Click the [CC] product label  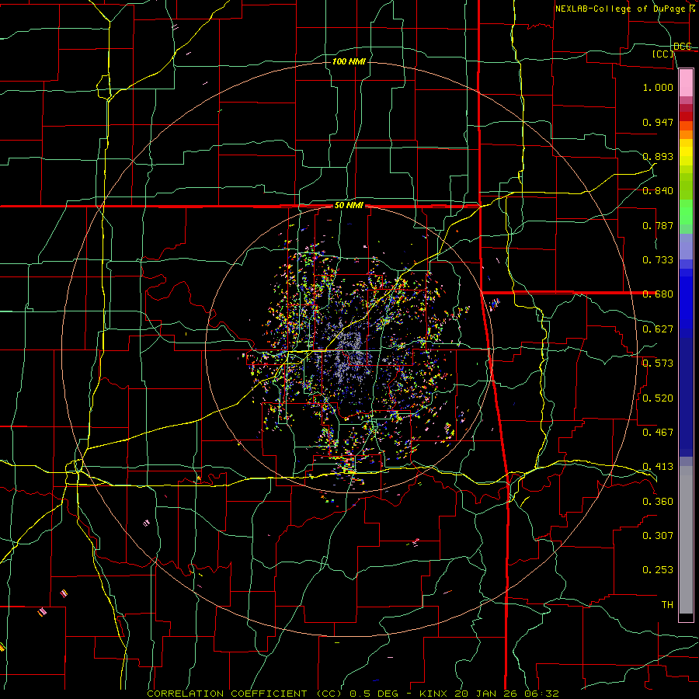coord(663,54)
